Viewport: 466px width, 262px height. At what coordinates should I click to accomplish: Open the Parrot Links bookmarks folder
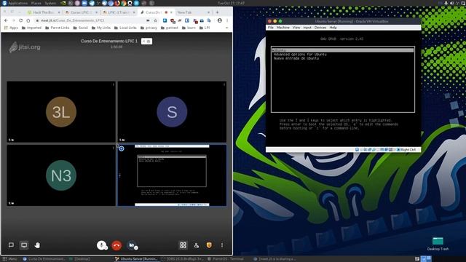point(58,28)
